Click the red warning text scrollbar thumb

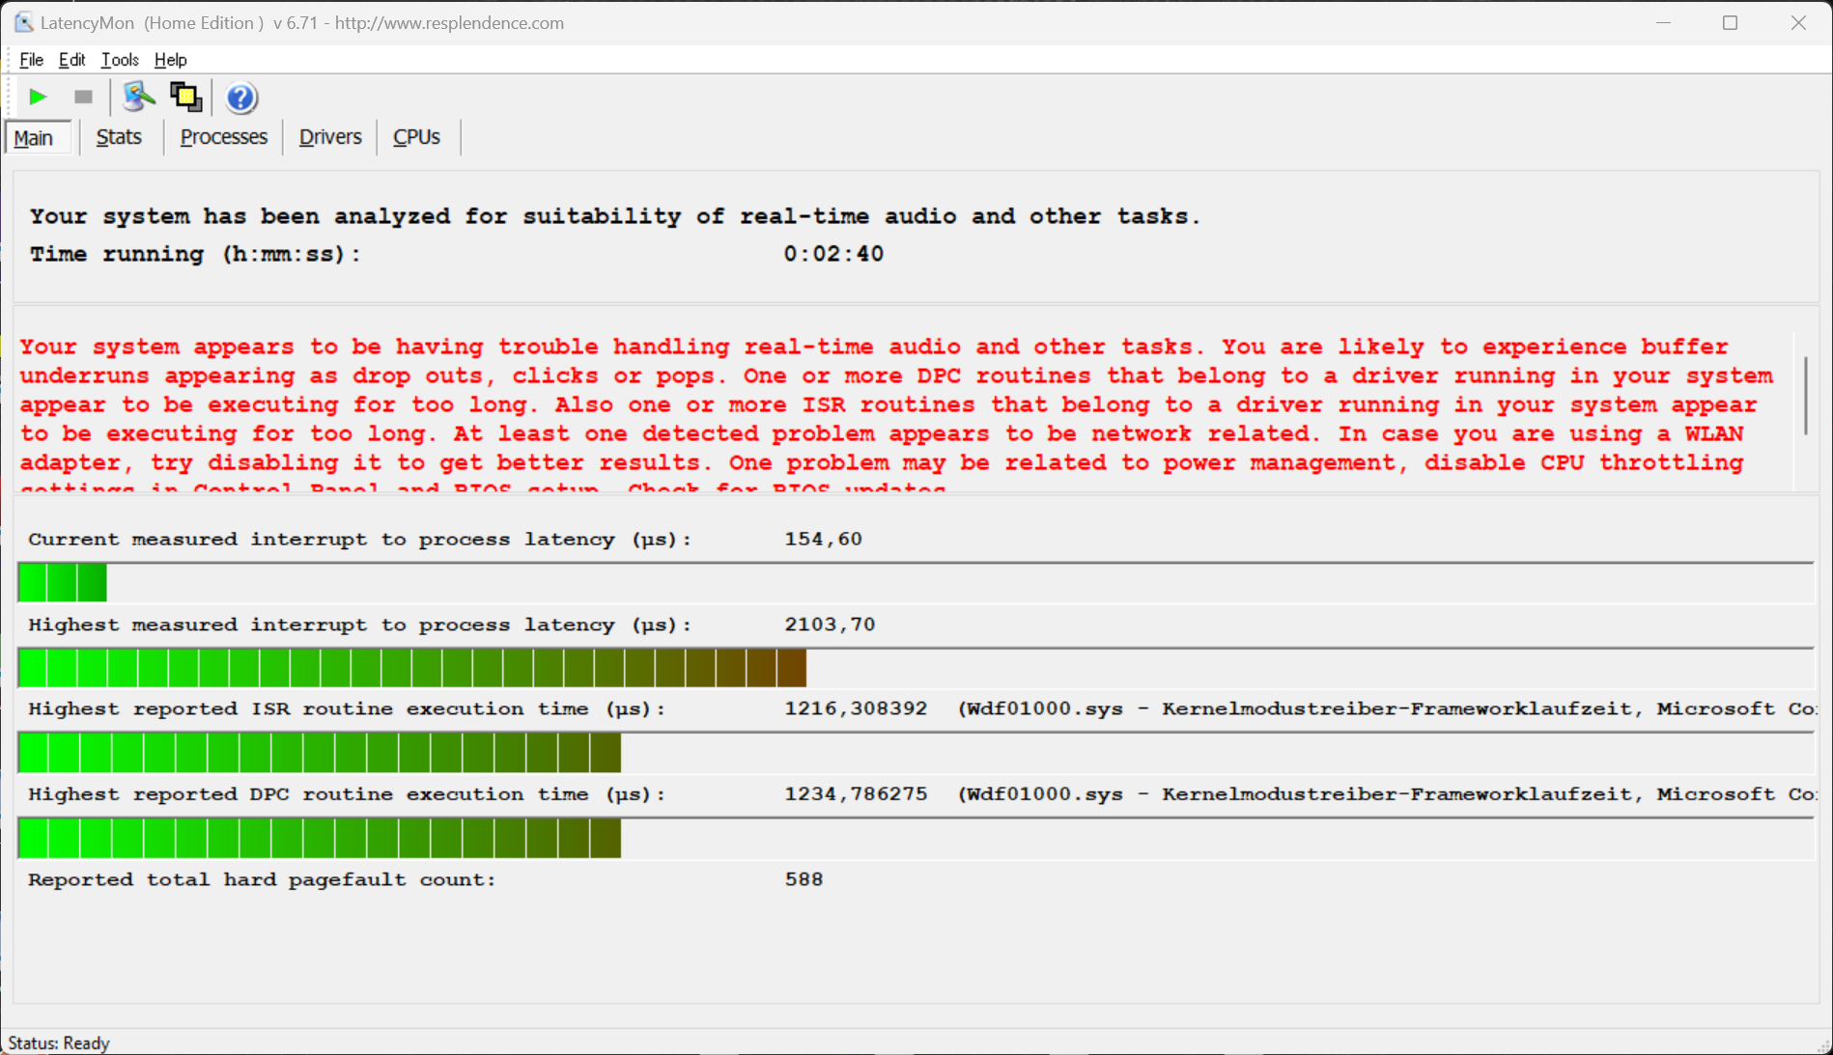pyautogui.click(x=1805, y=396)
